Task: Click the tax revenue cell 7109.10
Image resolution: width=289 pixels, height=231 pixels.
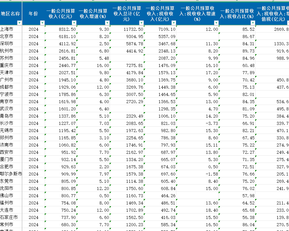Action: [x=160, y=29]
